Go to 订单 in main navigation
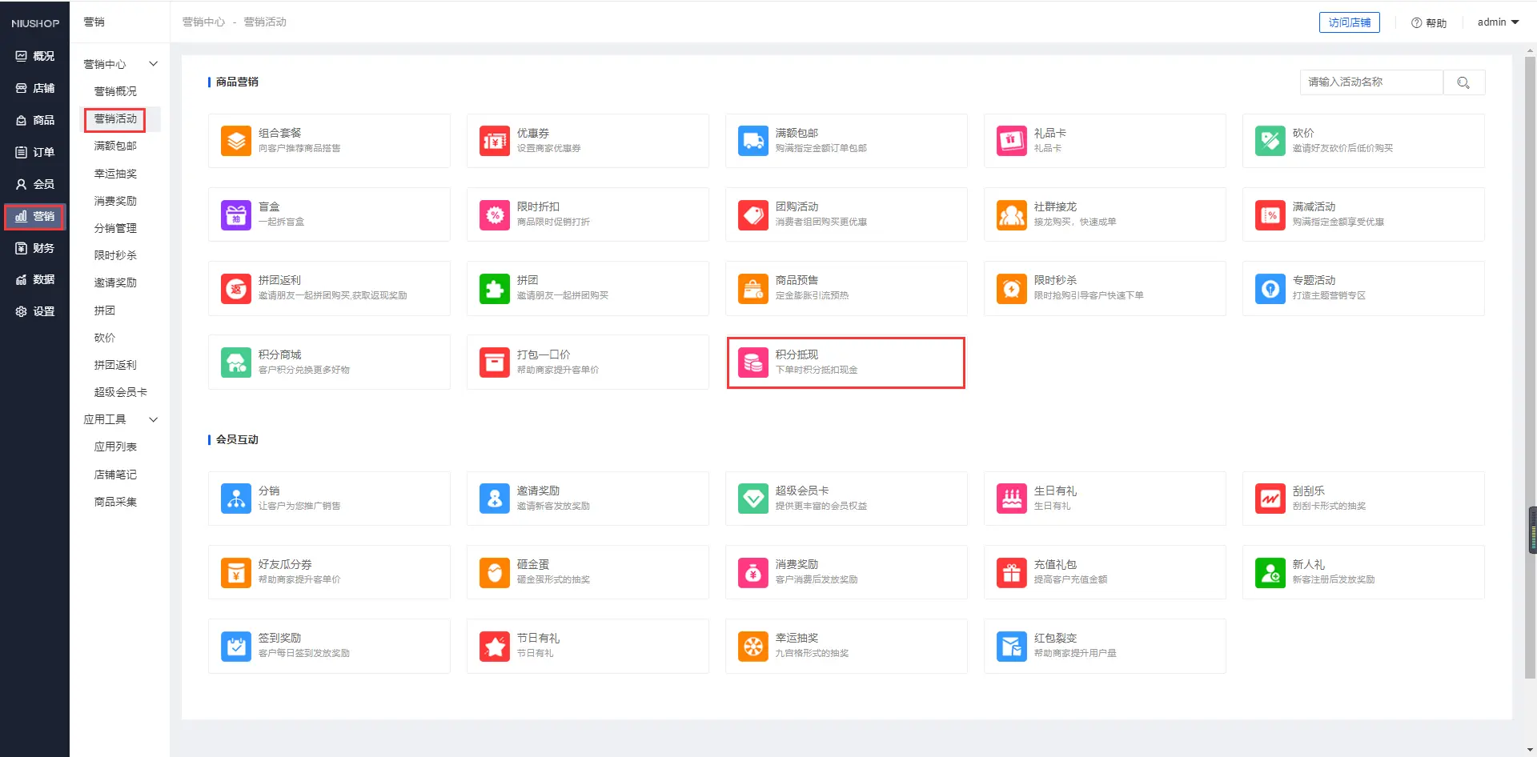This screenshot has height=757, width=1537. (35, 152)
